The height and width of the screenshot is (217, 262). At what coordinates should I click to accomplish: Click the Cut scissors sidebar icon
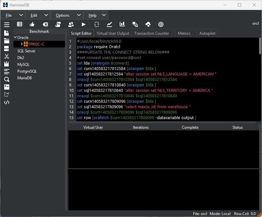[7, 56]
